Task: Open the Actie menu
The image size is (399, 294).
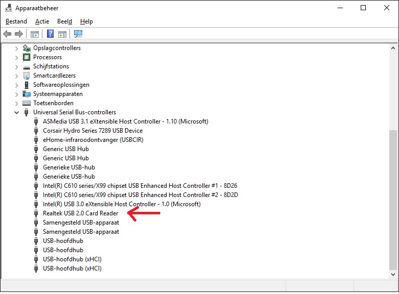Action: [42, 21]
